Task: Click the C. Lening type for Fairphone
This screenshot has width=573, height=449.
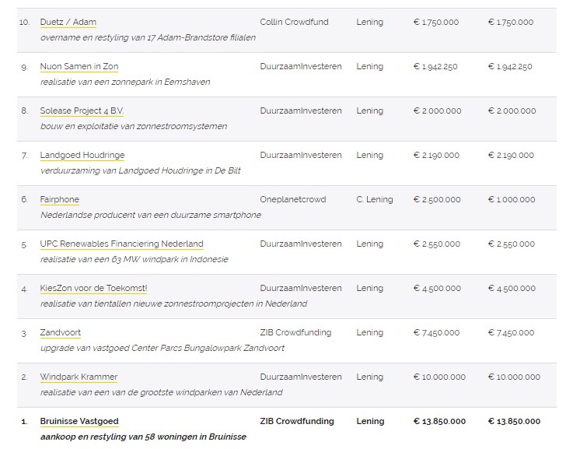Action: click(375, 200)
